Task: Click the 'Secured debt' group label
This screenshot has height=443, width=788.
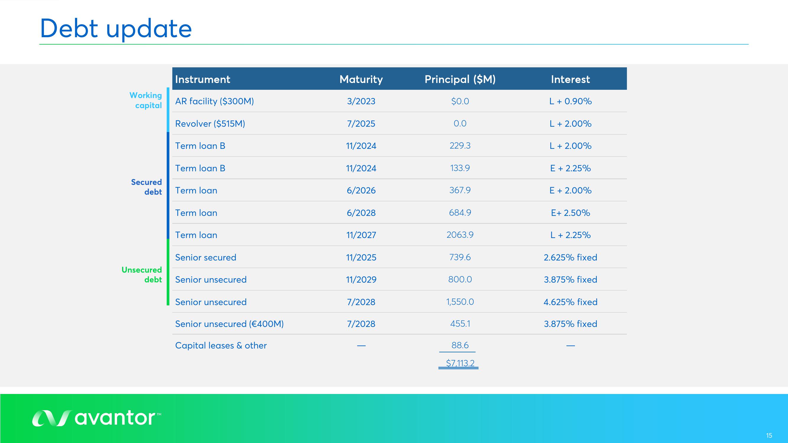Action: coord(147,187)
